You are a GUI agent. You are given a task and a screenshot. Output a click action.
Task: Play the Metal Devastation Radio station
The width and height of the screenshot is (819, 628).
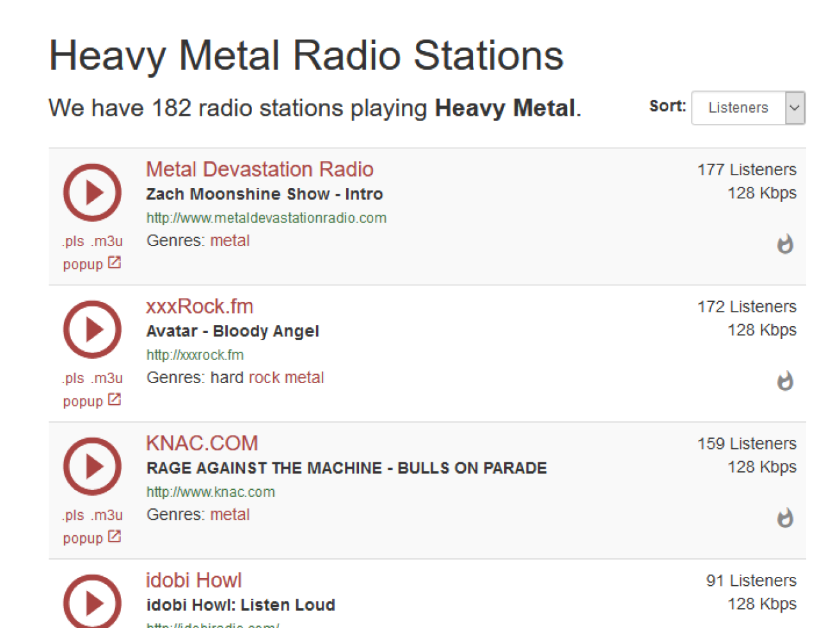coord(92,192)
